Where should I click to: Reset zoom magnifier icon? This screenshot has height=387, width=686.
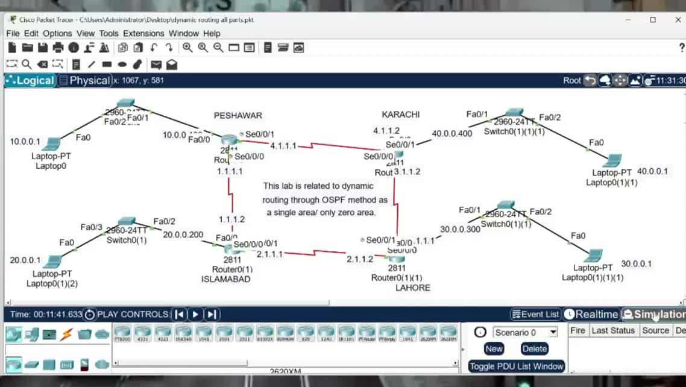click(203, 48)
